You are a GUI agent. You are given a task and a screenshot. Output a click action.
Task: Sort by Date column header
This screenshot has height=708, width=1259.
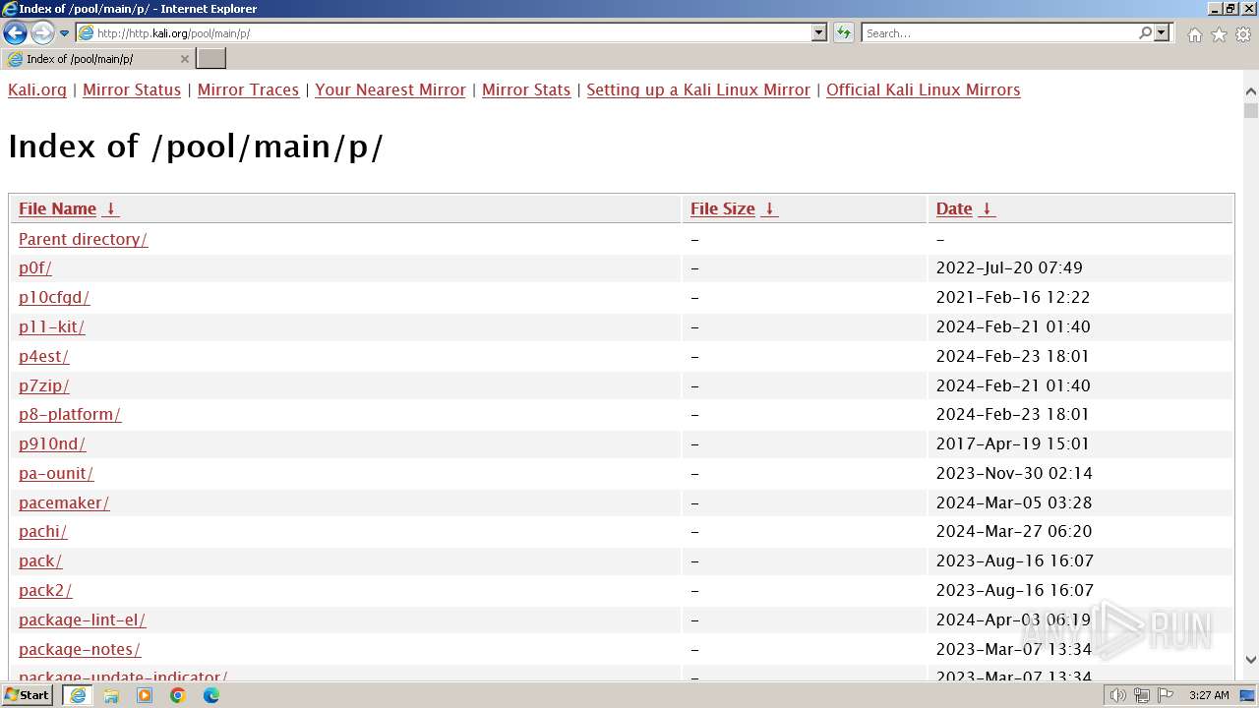[x=954, y=208]
